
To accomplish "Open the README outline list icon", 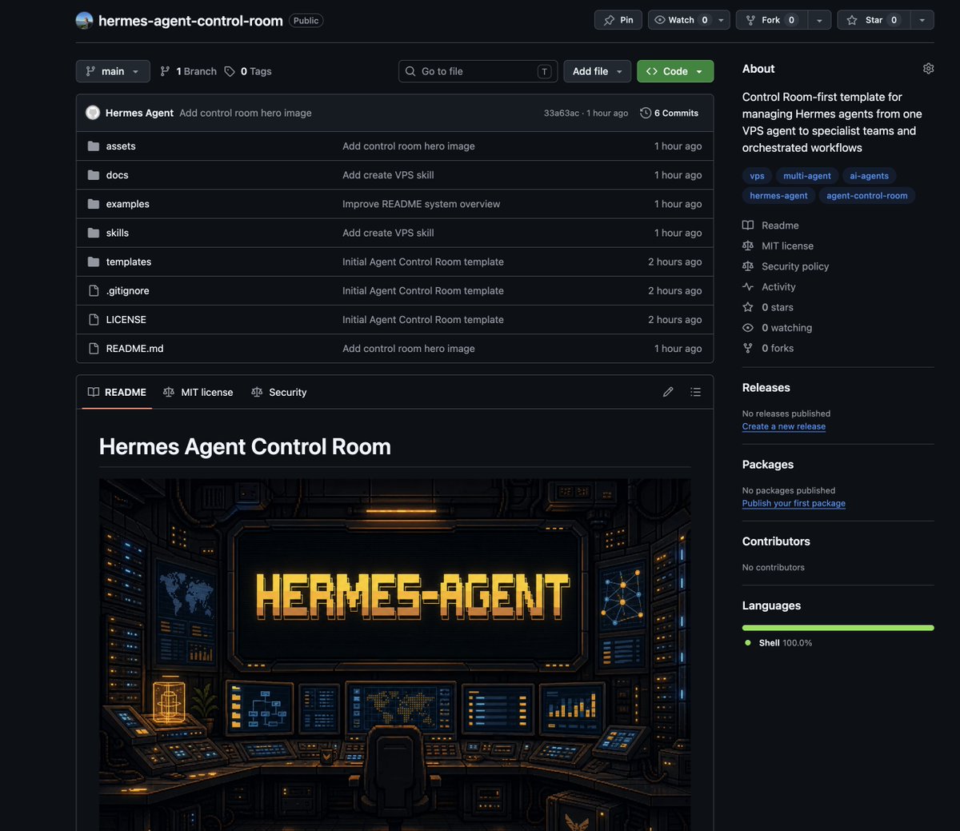I will (x=696, y=392).
